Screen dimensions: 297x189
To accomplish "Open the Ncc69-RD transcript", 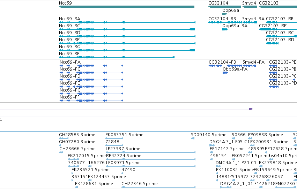I will [x=127, y=36].
